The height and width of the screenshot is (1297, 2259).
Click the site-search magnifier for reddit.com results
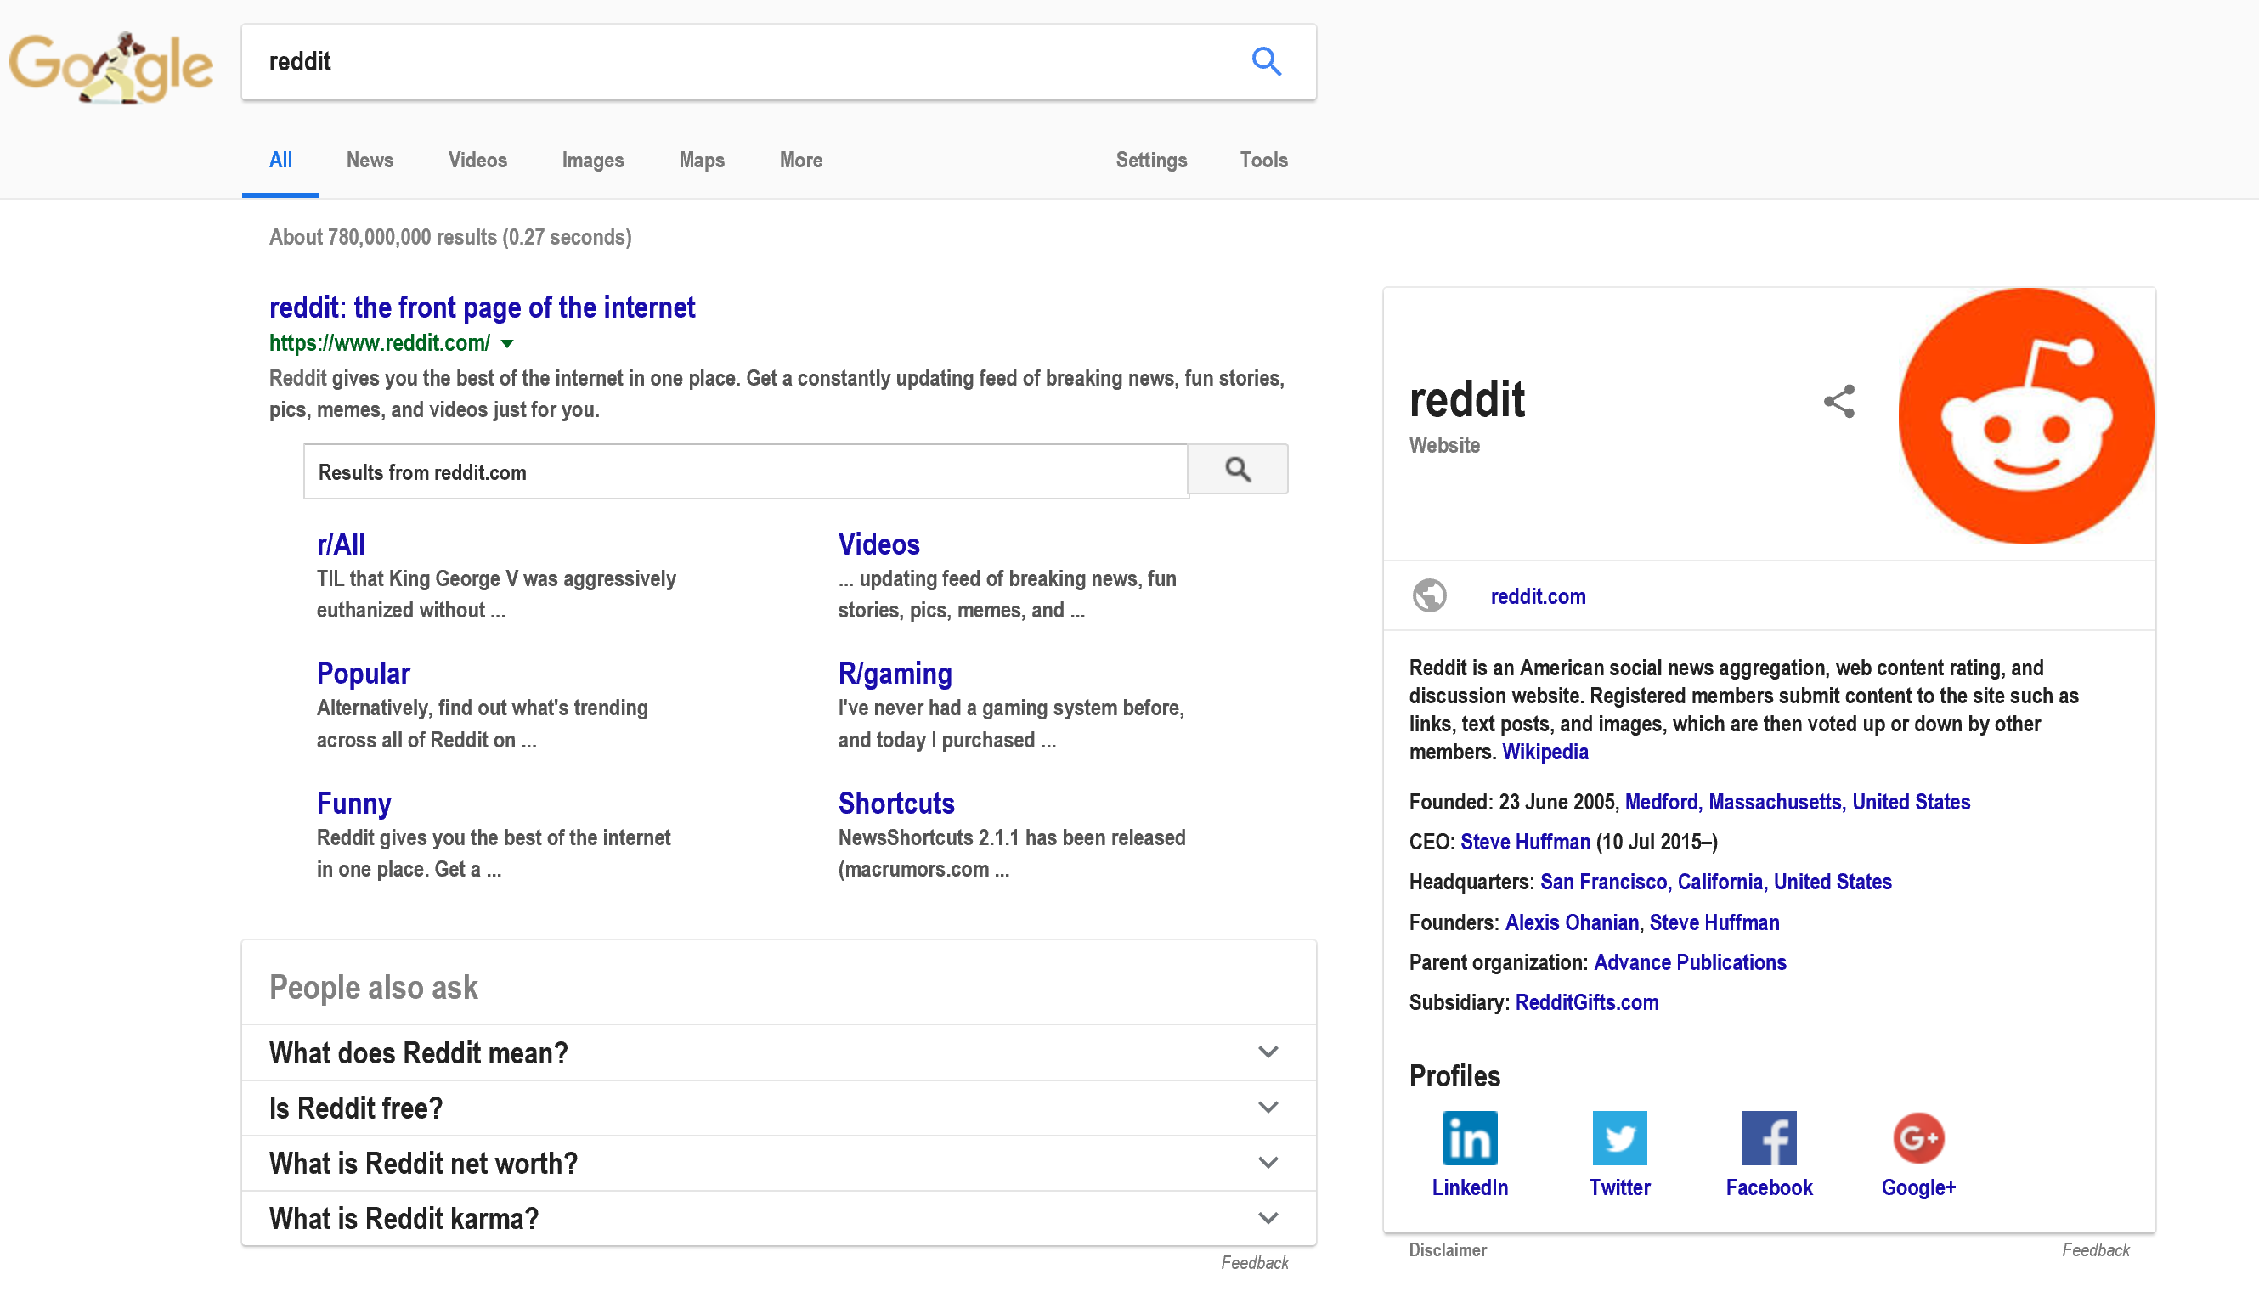tap(1237, 470)
